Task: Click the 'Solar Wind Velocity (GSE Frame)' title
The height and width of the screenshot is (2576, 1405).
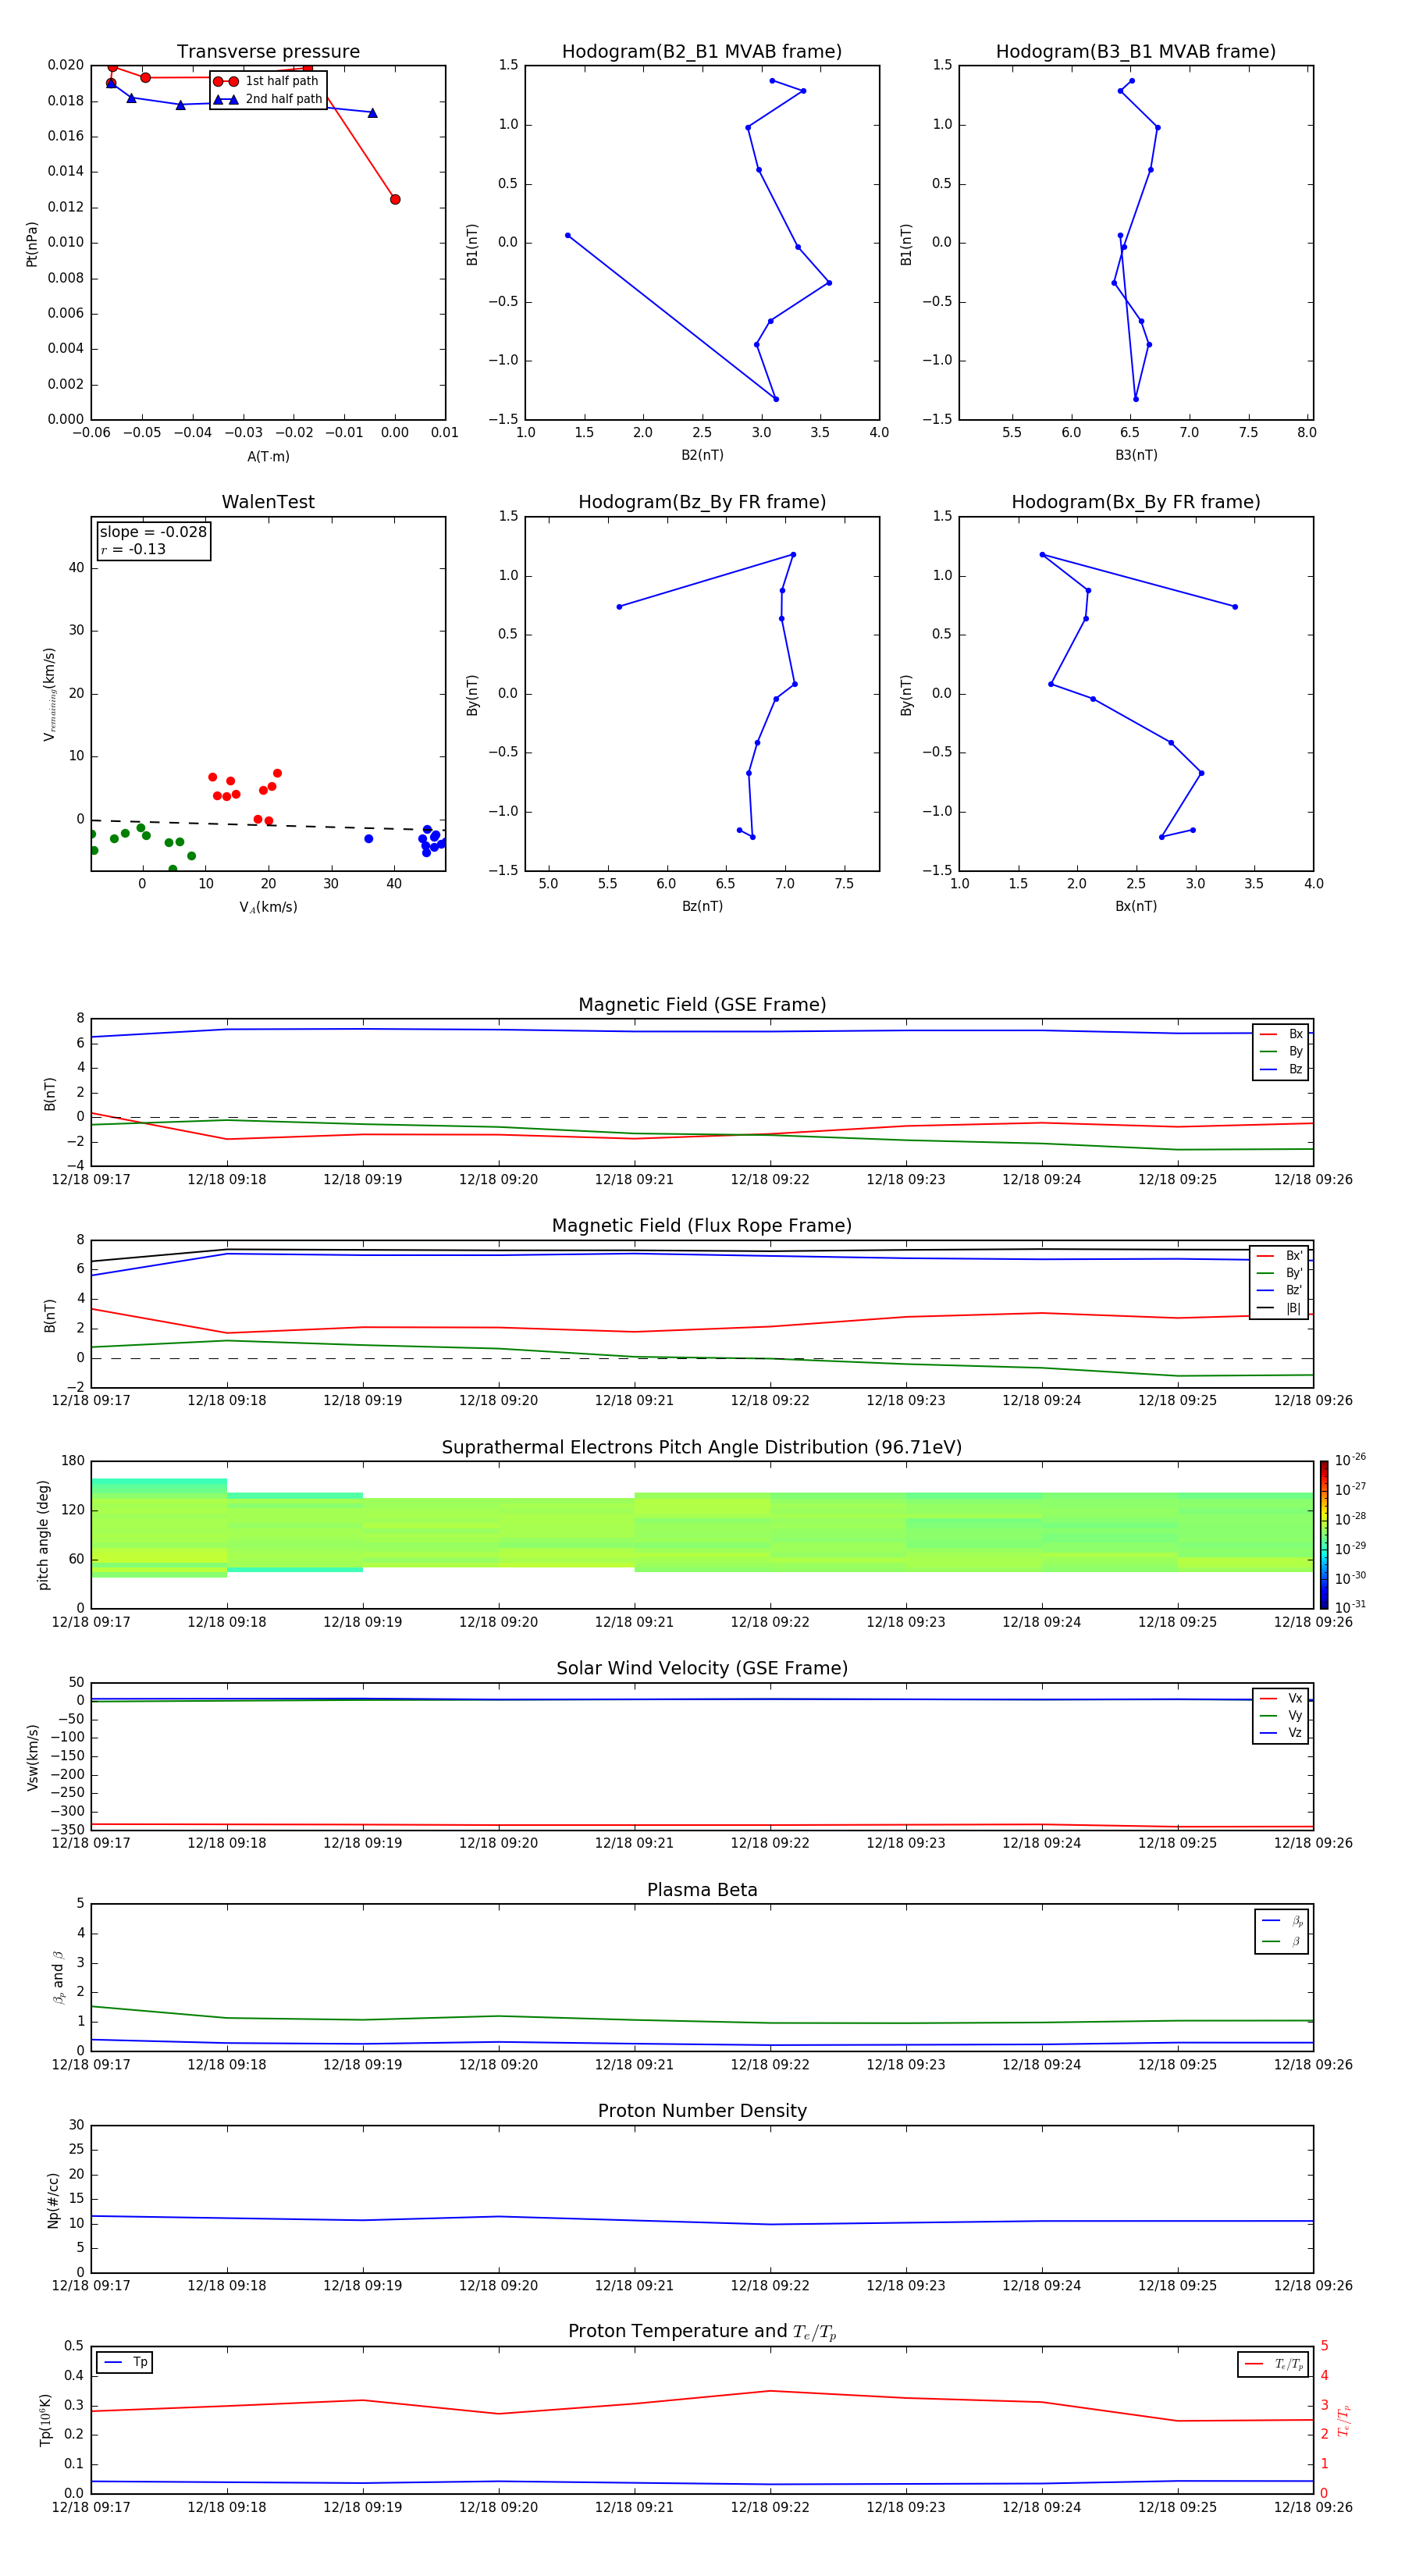Action: [x=702, y=1668]
